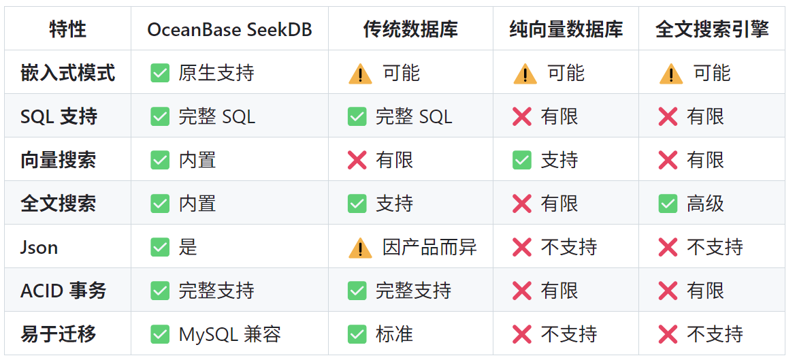The width and height of the screenshot is (797, 360).
Task: Click the 全文搜索引擎 column header
Action: click(x=712, y=29)
